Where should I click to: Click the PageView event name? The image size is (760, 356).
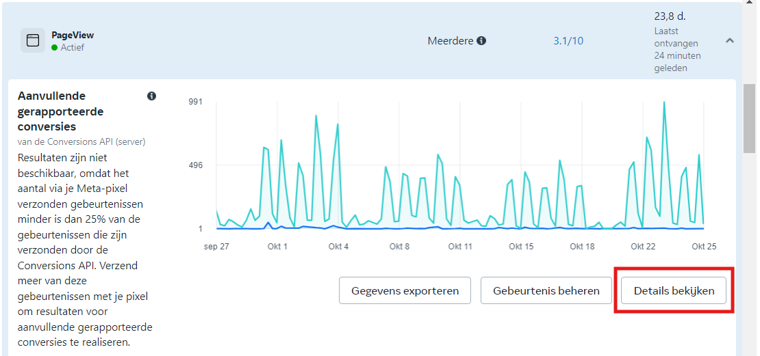73,35
